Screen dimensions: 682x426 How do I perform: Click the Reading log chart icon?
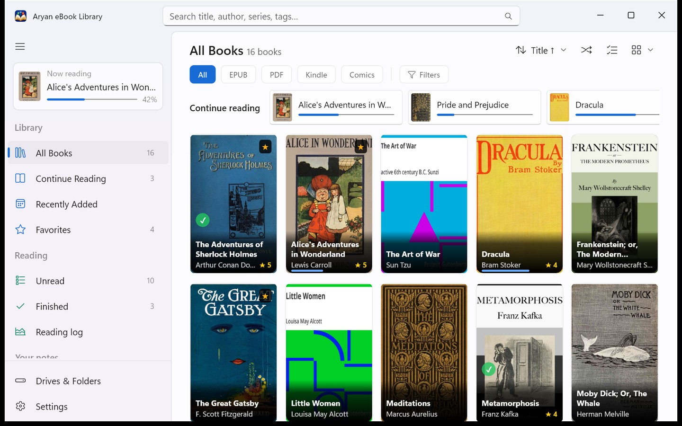point(20,332)
